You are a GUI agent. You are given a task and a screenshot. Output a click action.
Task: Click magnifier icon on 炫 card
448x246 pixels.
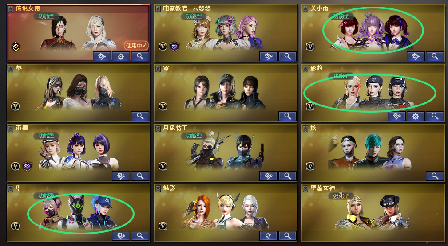(x=435, y=176)
